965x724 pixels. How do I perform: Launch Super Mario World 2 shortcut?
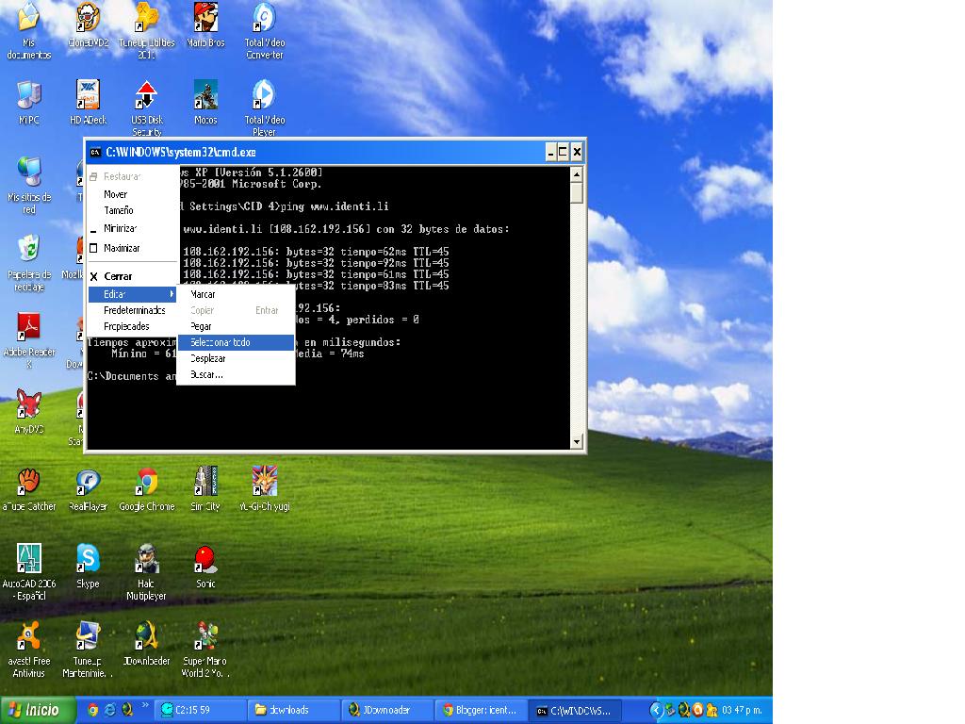[205, 650]
